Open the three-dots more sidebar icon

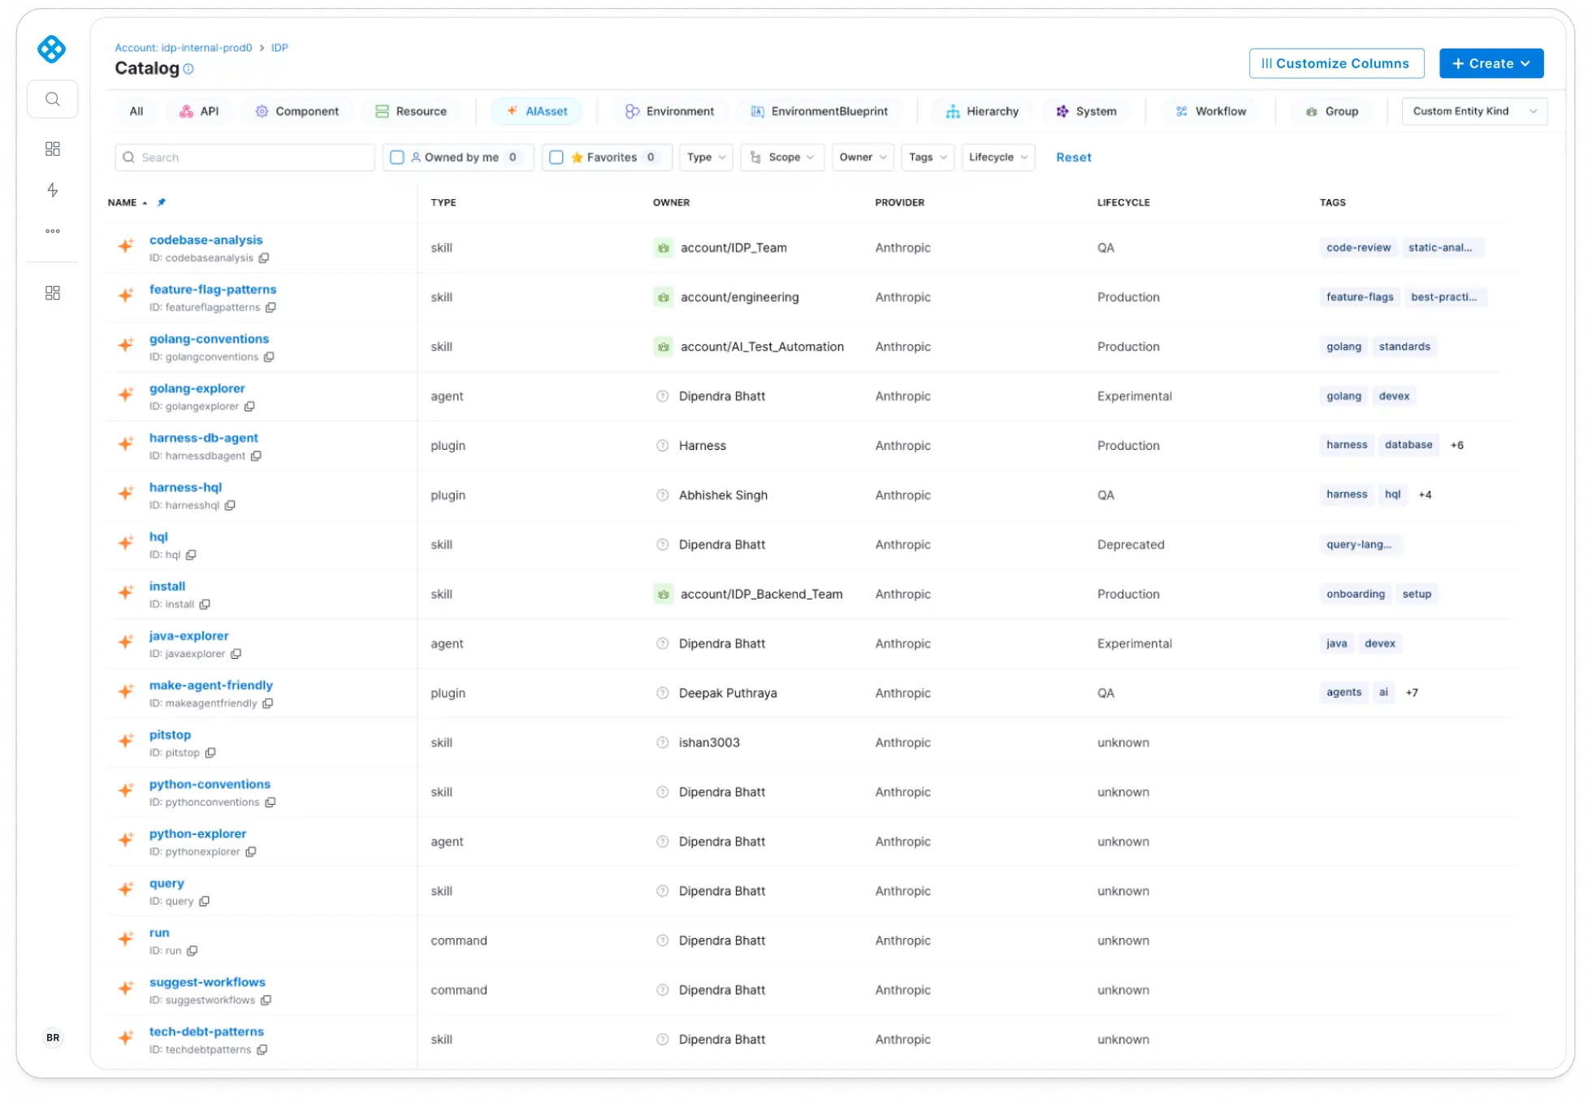(x=53, y=231)
